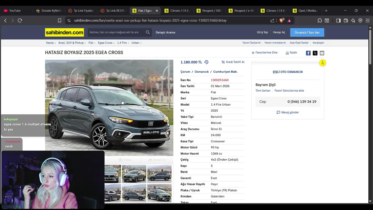The image size is (373, 210).
Task: Open the 1.4 Fire breadcrumb
Action: coord(122,43)
